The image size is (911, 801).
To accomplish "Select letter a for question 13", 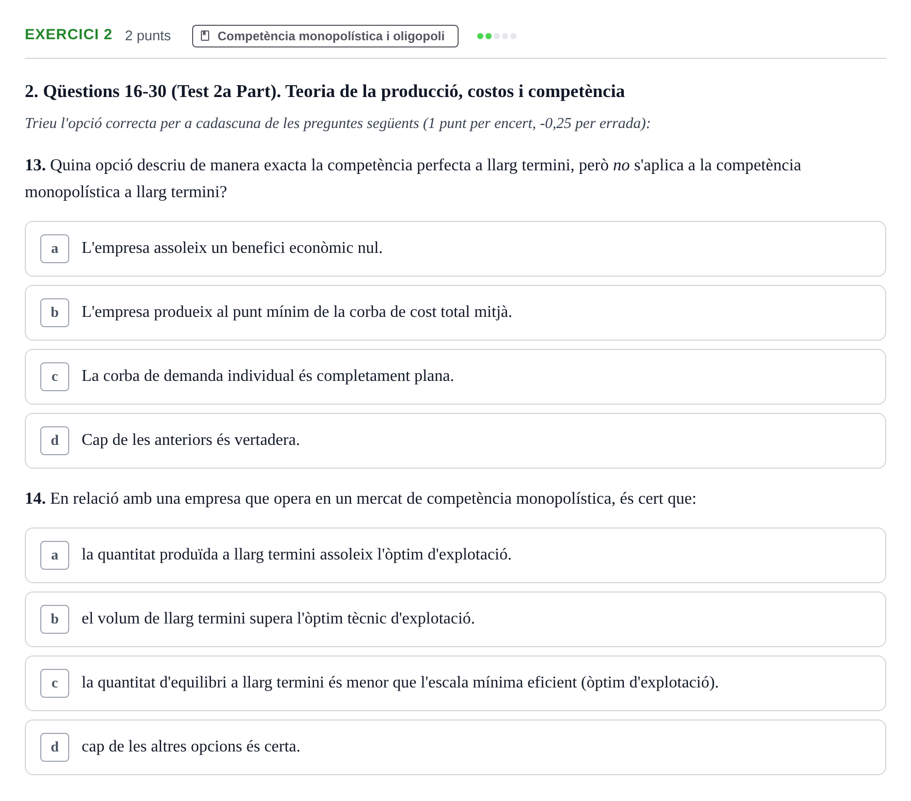I will (x=55, y=249).
